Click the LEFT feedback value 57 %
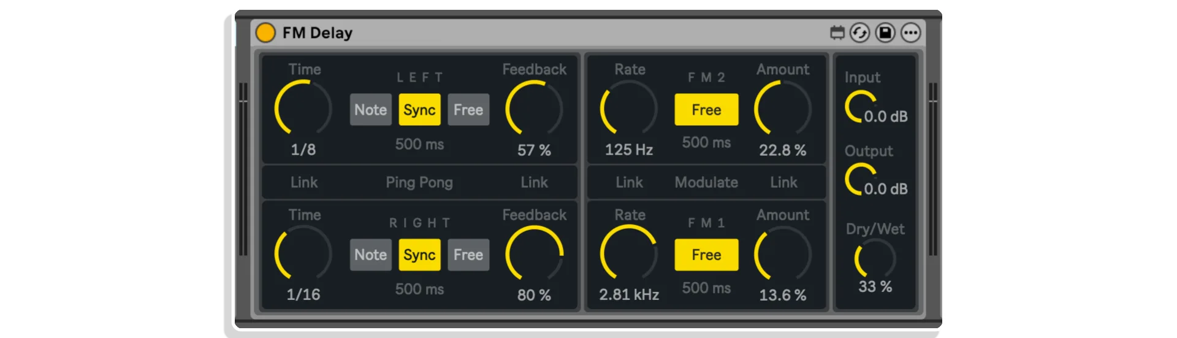The height and width of the screenshot is (338, 1177). [534, 150]
